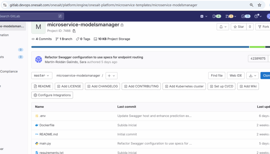This screenshot has height=154, width=270.
Task: Open the create new plus menu in top bar
Action: coord(203,16)
